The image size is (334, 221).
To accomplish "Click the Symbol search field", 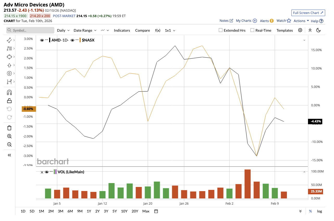I will [30, 30].
